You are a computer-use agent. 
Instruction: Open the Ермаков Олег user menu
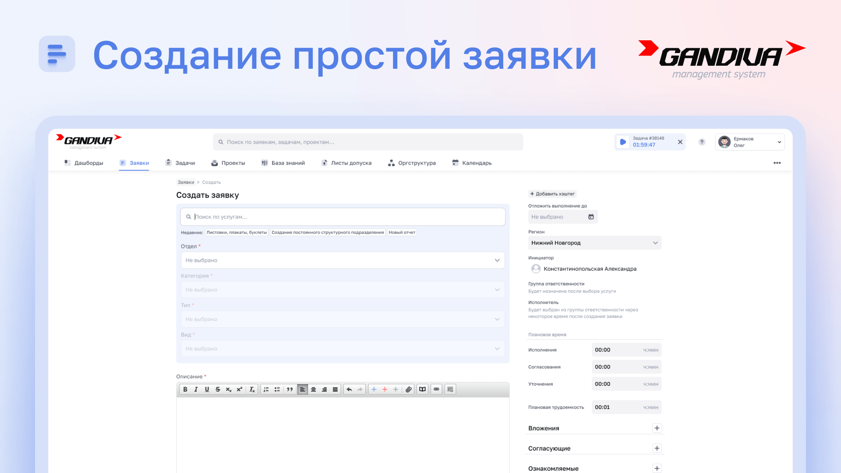tap(750, 142)
